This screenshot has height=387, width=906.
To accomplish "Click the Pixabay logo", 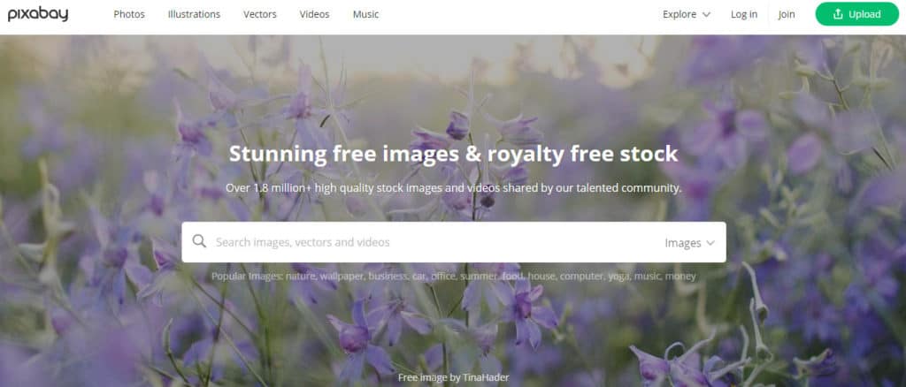I will [37, 14].
